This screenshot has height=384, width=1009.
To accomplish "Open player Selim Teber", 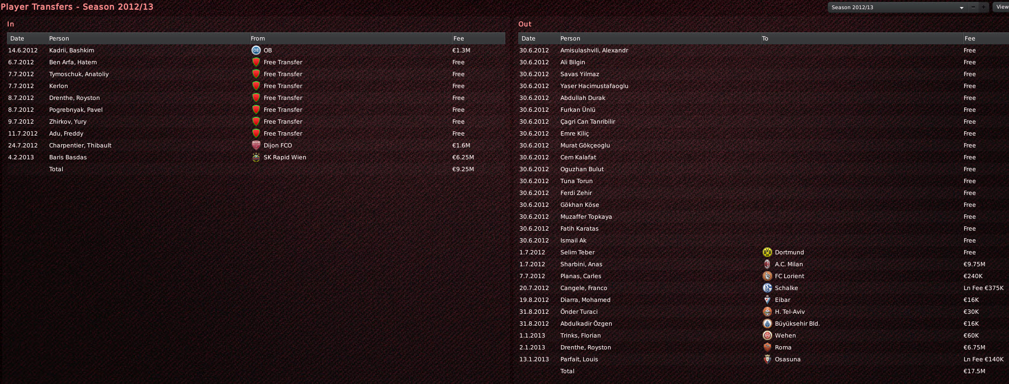I will tap(577, 252).
